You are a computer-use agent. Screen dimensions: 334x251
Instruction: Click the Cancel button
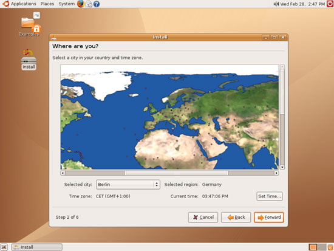(203, 218)
